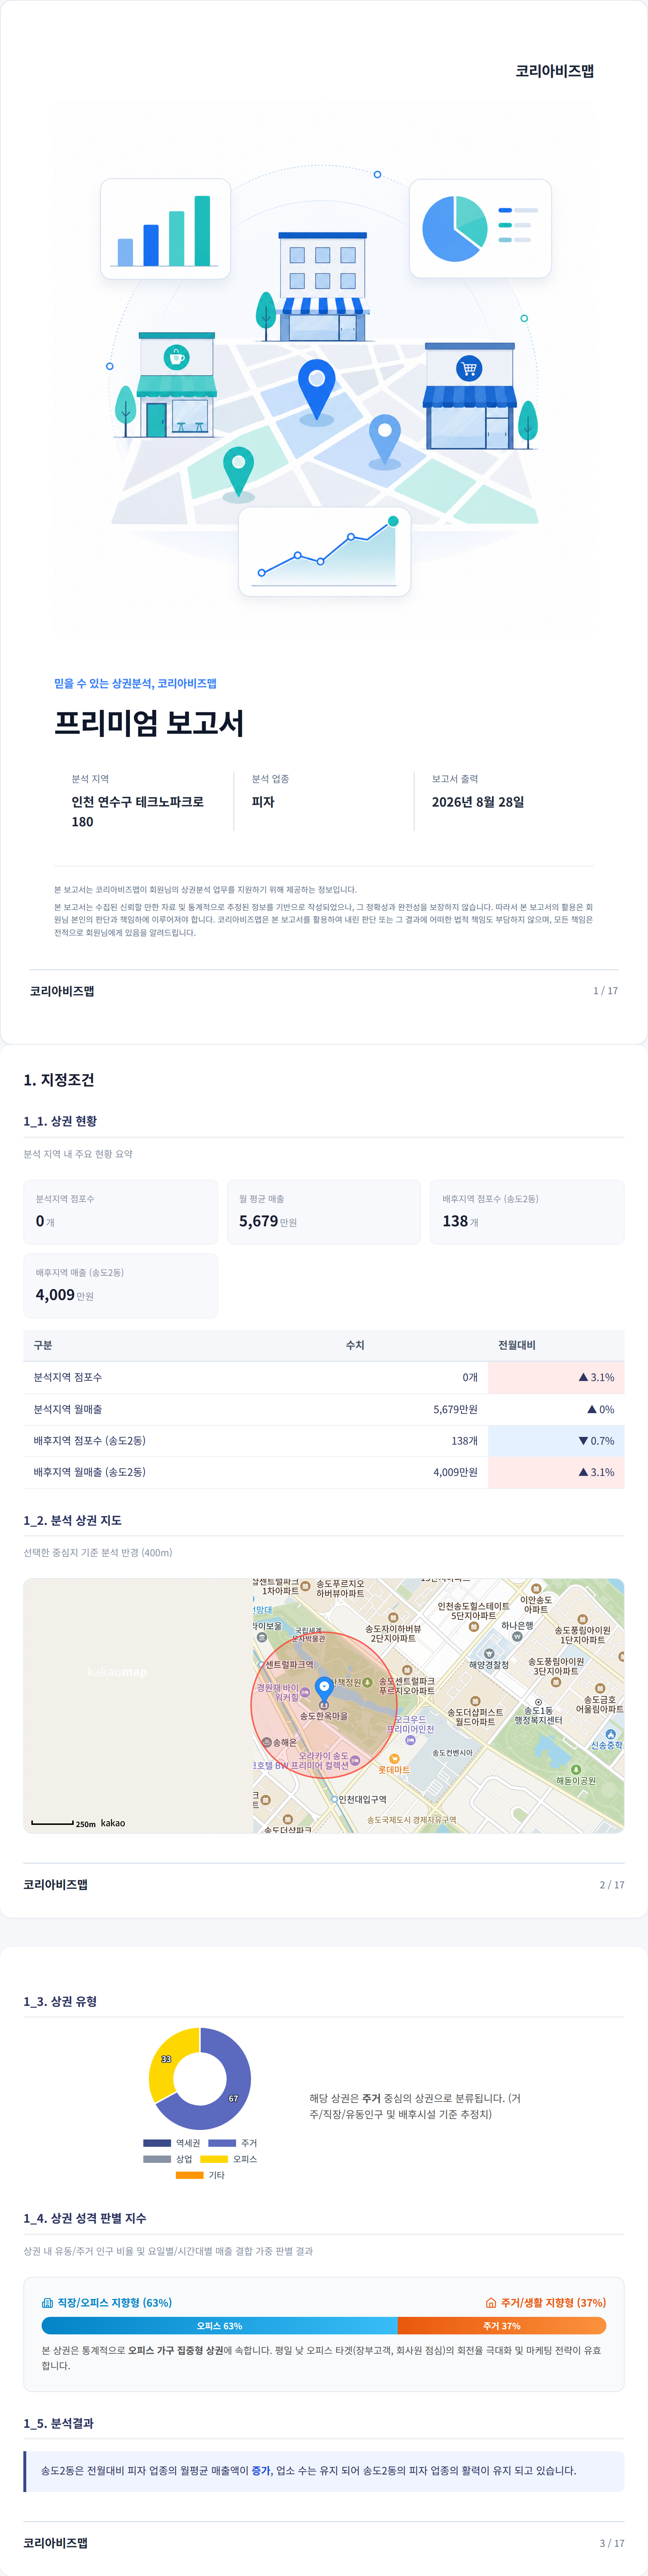Click the 분석지역 점포수 summary card
648x2576 pixels.
click(x=121, y=1212)
